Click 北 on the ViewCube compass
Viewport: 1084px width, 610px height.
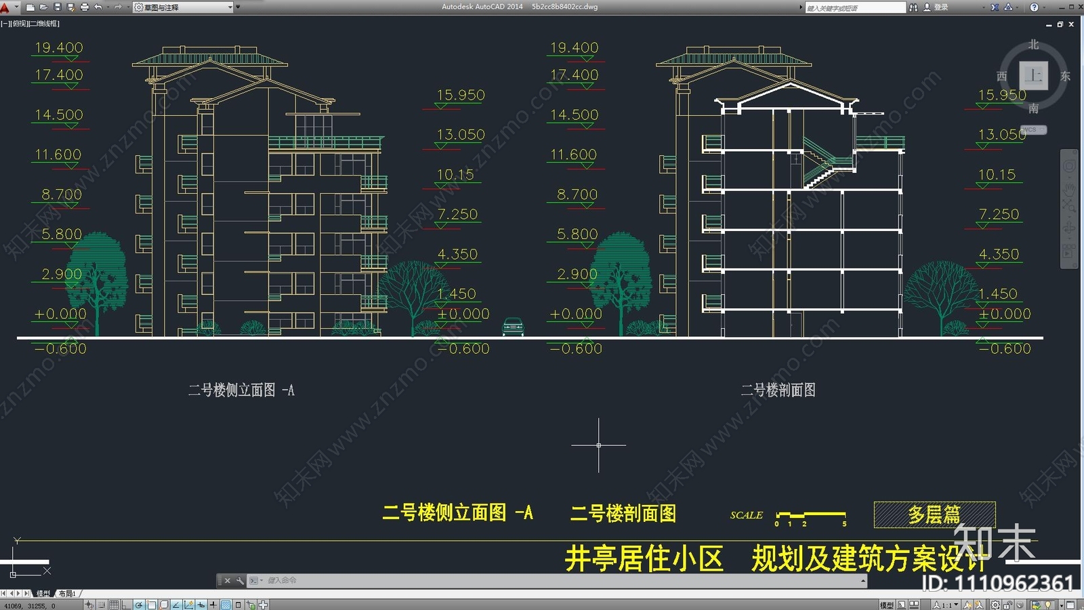1034,44
